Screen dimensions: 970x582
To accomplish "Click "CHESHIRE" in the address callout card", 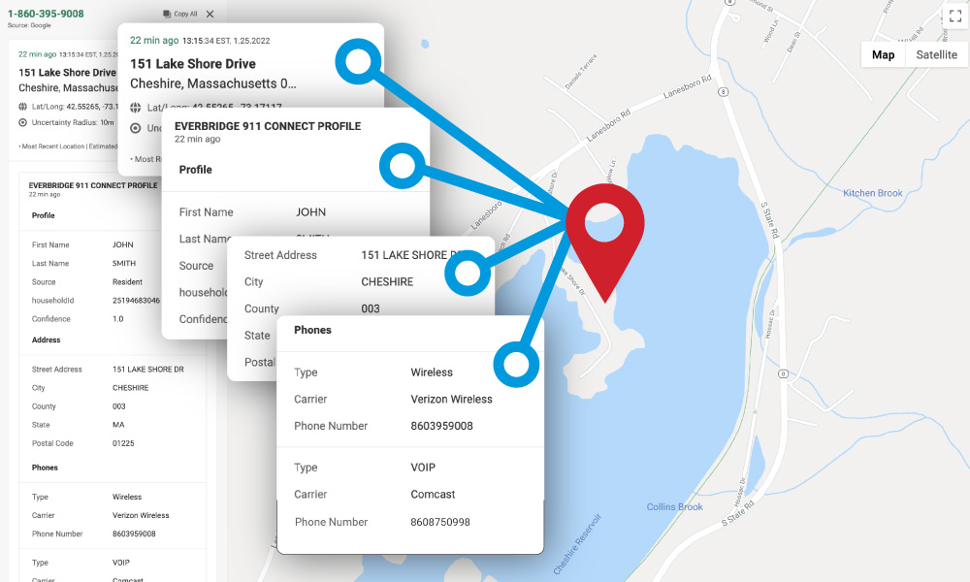I will coord(387,282).
